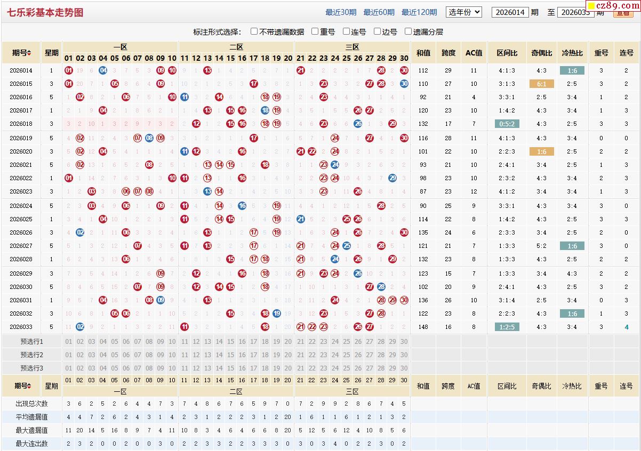Toggle the 遗漏分层 checkbox
The height and width of the screenshot is (451, 641).
click(x=408, y=31)
